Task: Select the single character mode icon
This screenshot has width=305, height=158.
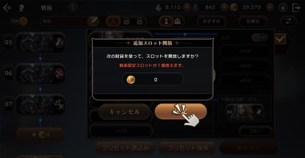Action: [166, 21]
